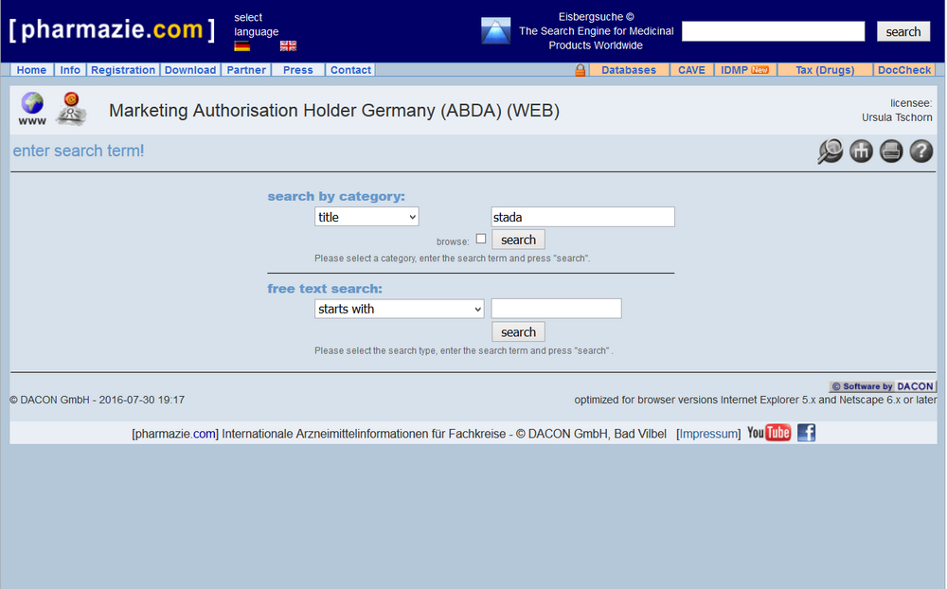Click inside the free text search field
The width and height of the screenshot is (947, 589).
point(556,308)
